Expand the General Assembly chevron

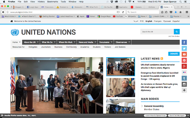[x=142, y=106]
